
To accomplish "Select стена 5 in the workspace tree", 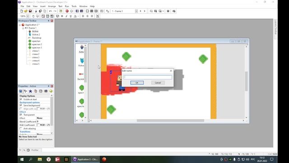I will coord(36,64).
